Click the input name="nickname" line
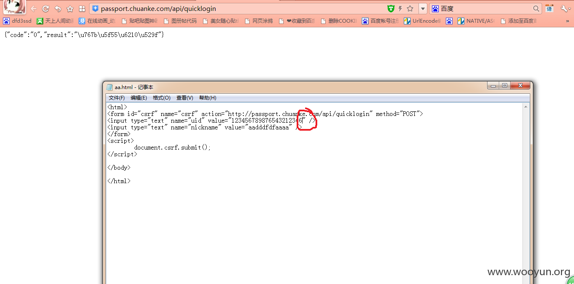Image resolution: width=574 pixels, height=284 pixels. coord(205,127)
